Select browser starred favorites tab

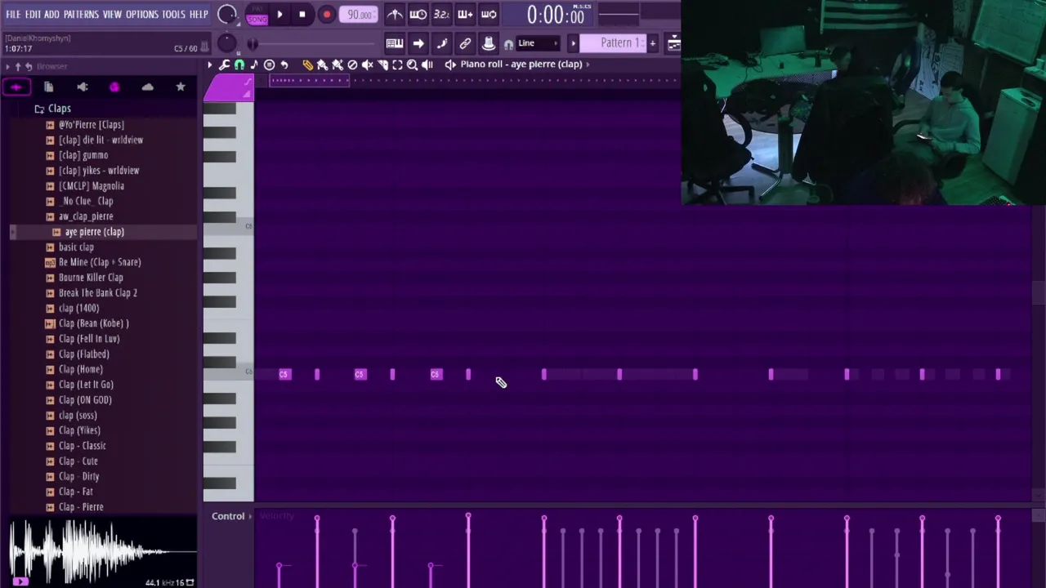181,87
